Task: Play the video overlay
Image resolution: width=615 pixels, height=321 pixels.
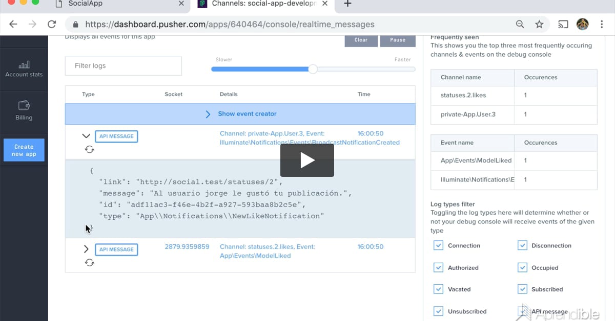Action: click(x=307, y=160)
